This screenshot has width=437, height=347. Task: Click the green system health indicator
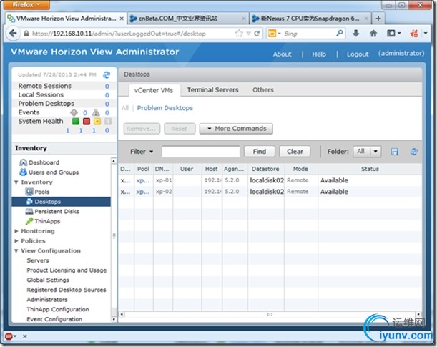point(76,121)
